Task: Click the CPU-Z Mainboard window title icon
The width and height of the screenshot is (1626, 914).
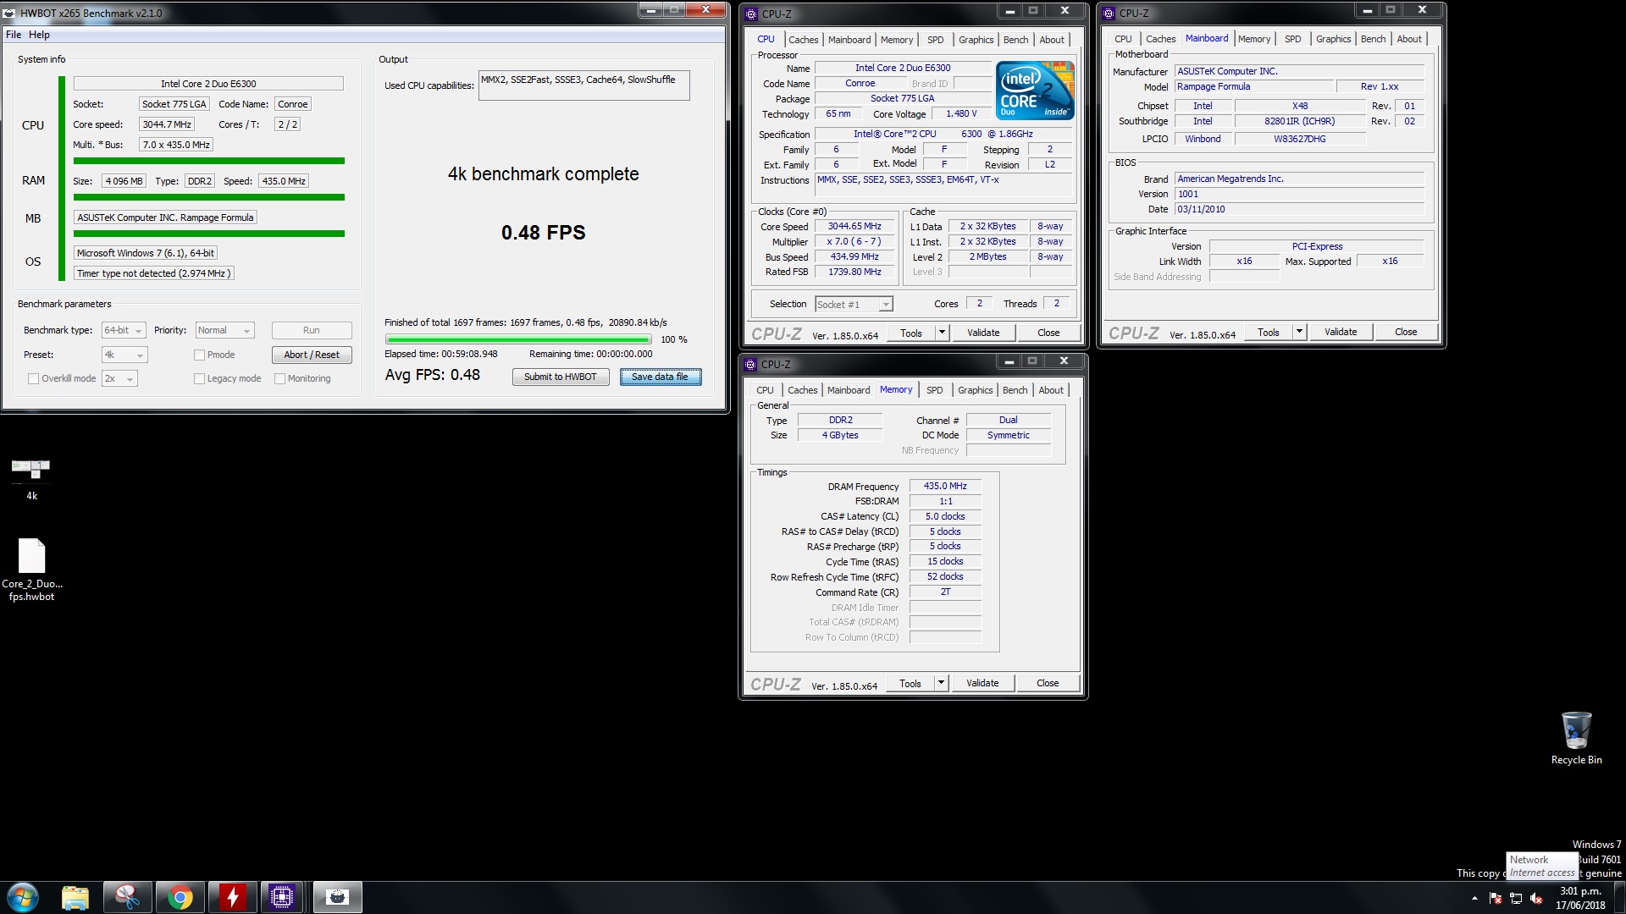Action: click(x=1109, y=13)
